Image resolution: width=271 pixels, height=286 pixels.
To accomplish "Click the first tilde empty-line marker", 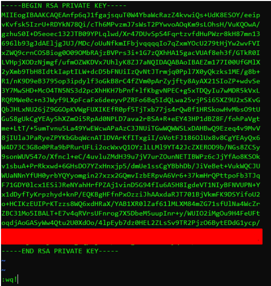I will point(3,260).
